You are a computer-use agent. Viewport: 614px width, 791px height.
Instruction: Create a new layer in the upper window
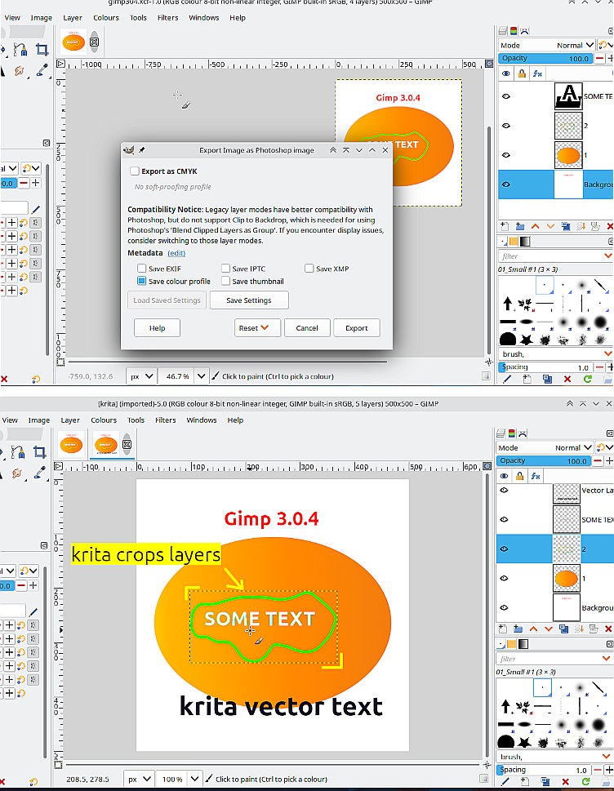(504, 226)
